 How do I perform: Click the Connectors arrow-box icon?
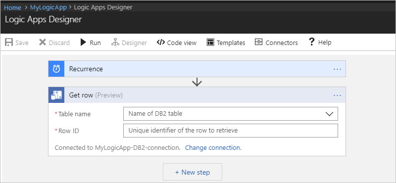click(258, 42)
